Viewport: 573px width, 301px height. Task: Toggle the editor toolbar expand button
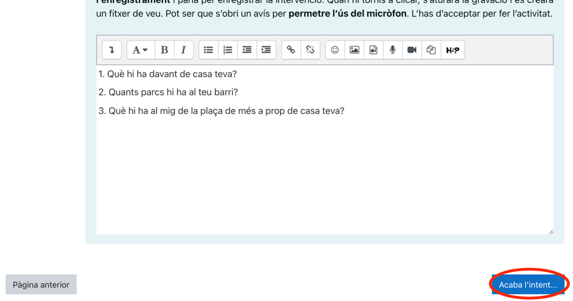(x=112, y=50)
